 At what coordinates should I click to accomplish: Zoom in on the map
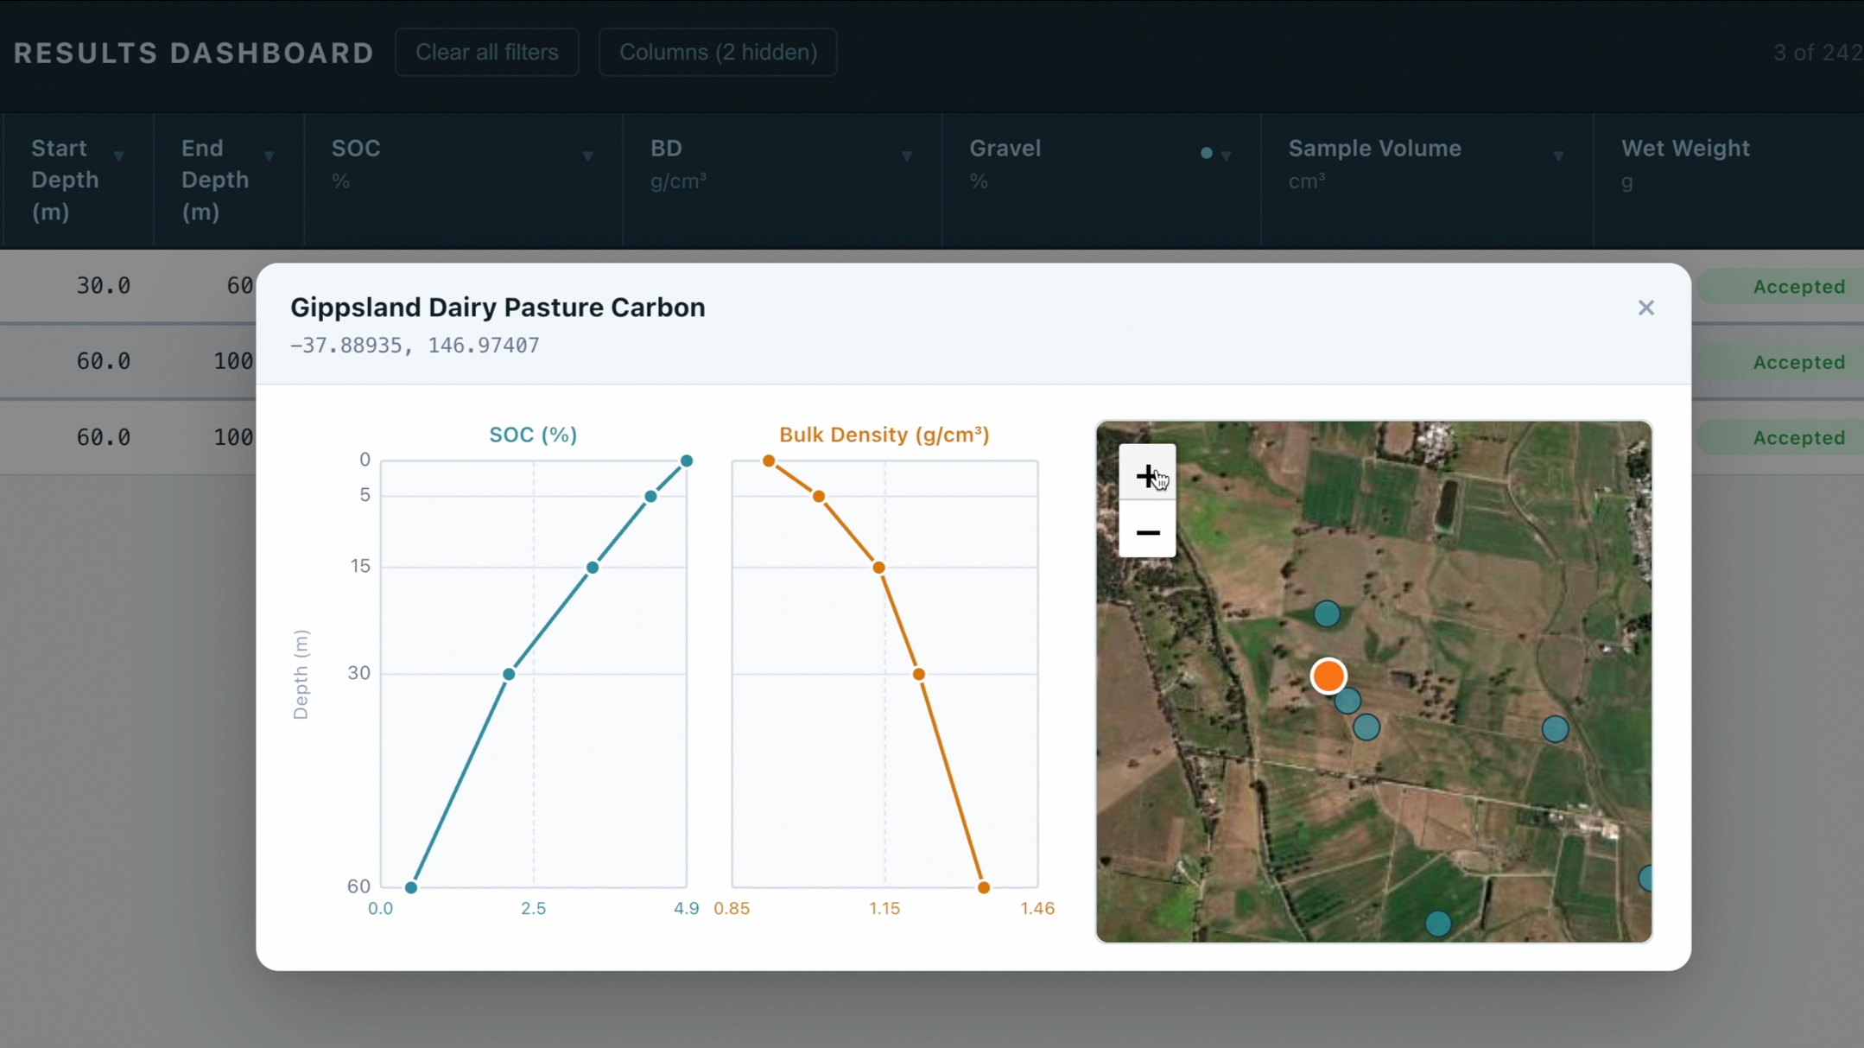click(1146, 474)
